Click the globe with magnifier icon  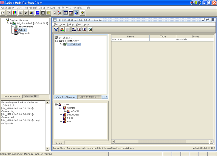tap(76, 13)
